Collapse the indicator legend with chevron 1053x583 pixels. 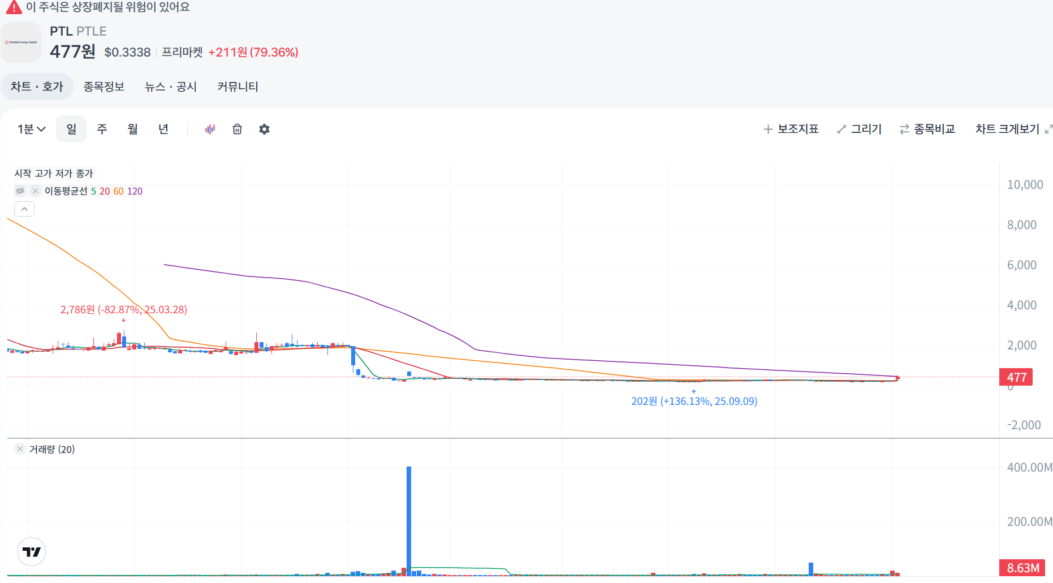pyautogui.click(x=24, y=209)
